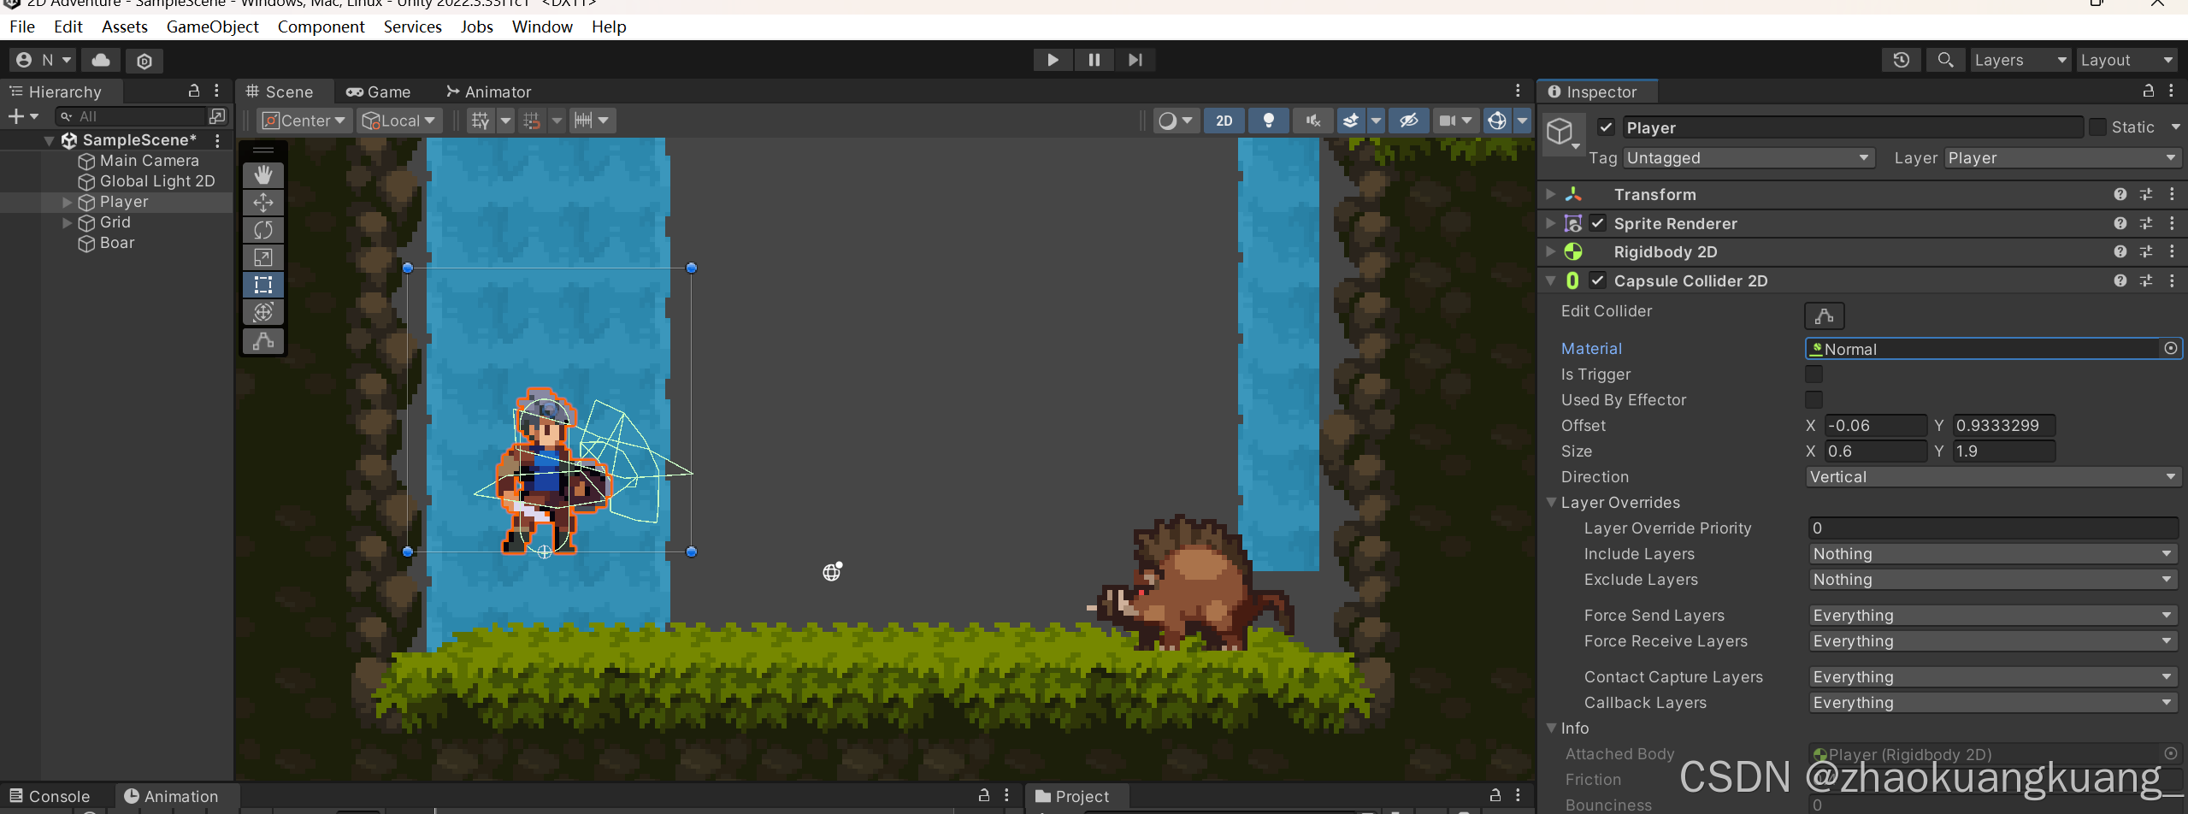This screenshot has height=814, width=2188.
Task: Select the Transform tool
Action: [263, 312]
